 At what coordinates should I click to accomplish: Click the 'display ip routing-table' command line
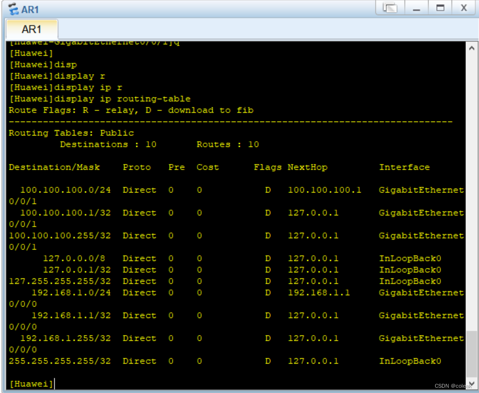pos(100,99)
